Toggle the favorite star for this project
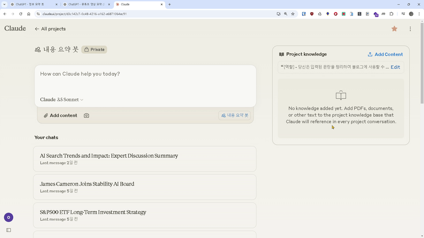The image size is (424, 238). tap(394, 29)
